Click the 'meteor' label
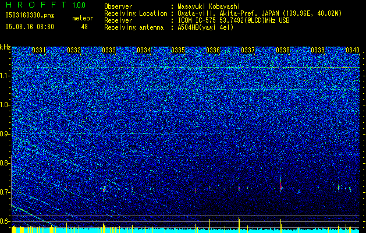 tap(83, 18)
